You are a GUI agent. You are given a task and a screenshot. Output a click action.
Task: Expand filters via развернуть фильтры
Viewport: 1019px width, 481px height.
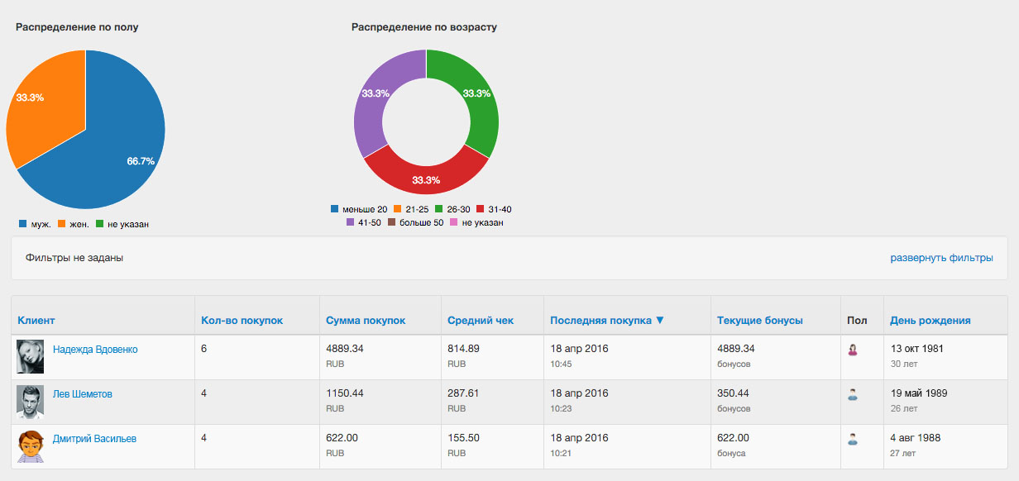[941, 258]
